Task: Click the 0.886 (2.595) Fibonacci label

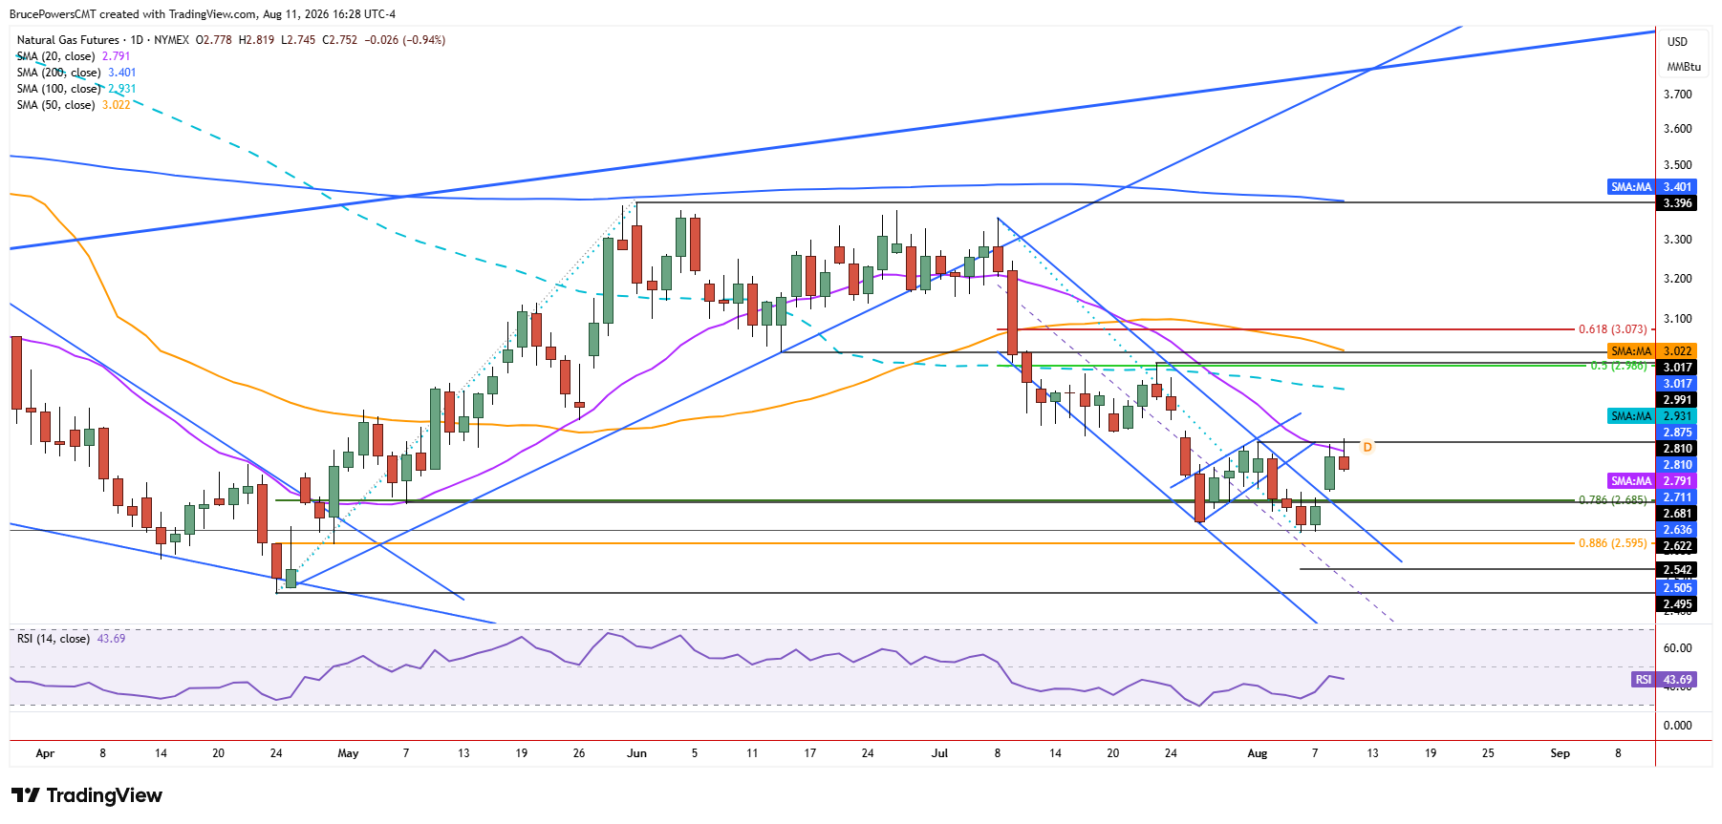Action: [x=1612, y=543]
